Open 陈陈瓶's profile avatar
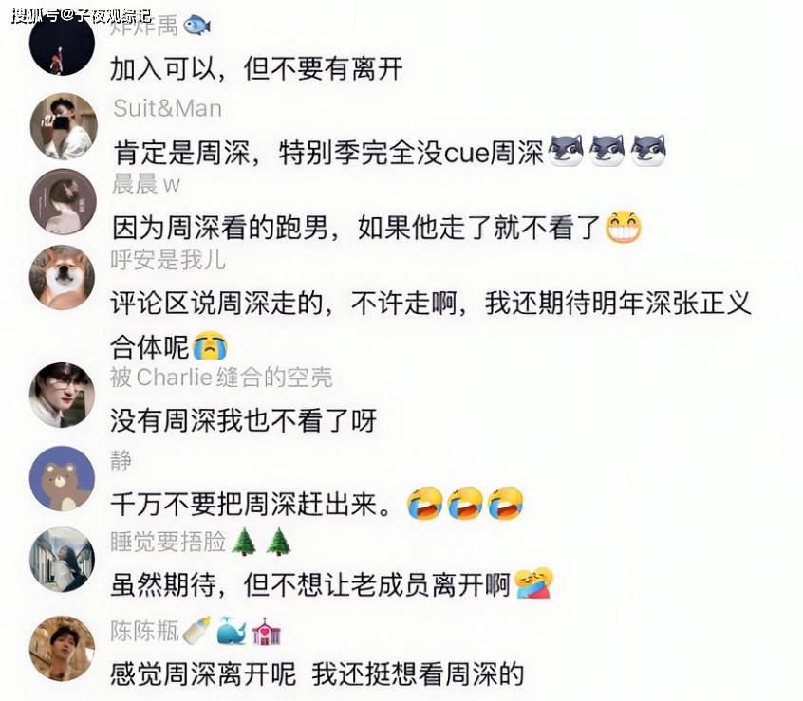The width and height of the screenshot is (803, 701). coord(63,648)
